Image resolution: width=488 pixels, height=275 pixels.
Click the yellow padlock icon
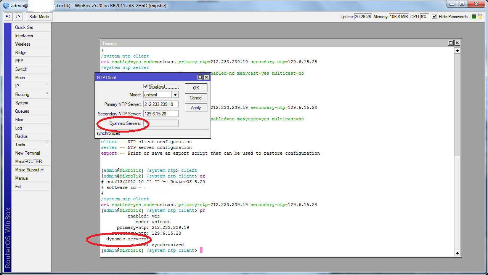pos(480,17)
